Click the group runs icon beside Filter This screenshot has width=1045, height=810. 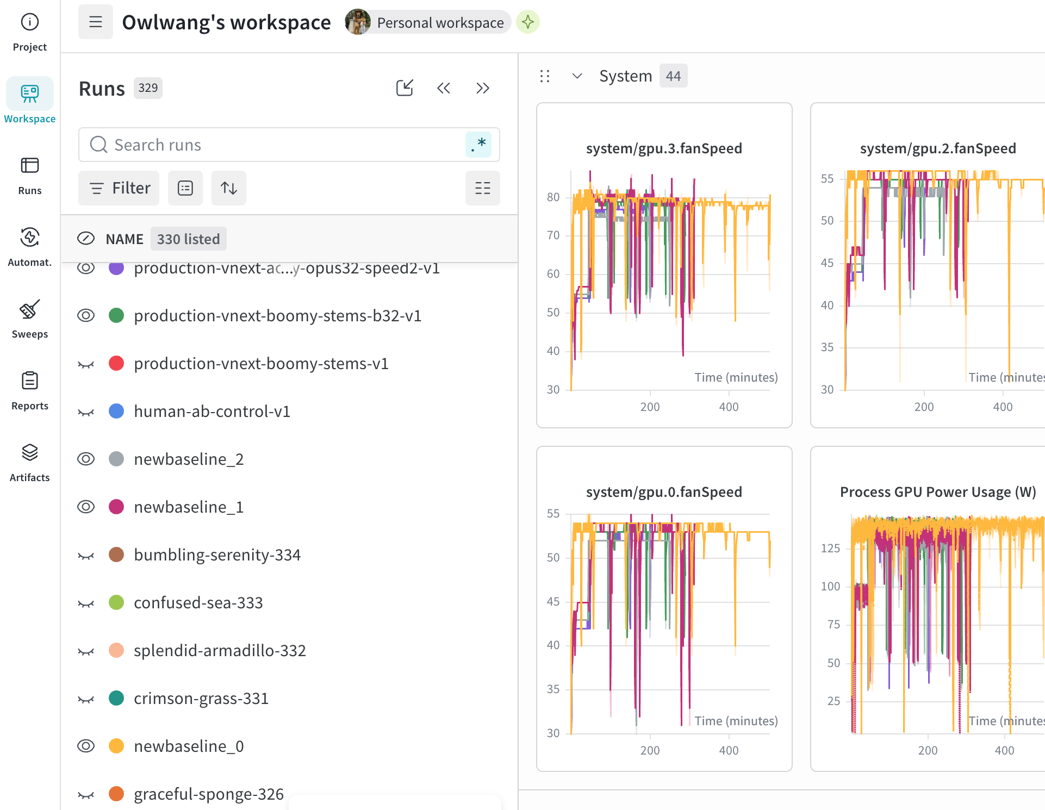click(185, 188)
